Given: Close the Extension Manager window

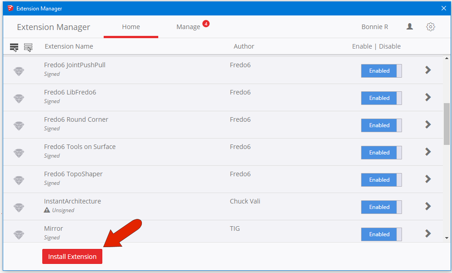Looking at the screenshot, I should tap(444, 8).
